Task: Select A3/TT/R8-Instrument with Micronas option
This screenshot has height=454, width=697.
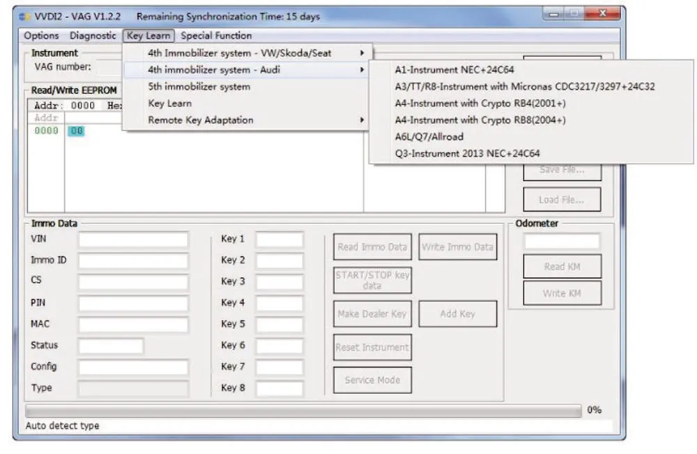Action: pos(530,86)
